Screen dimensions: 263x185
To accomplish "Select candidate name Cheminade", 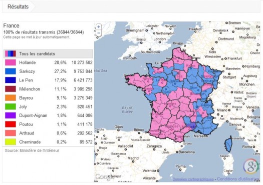I will 30,142.
